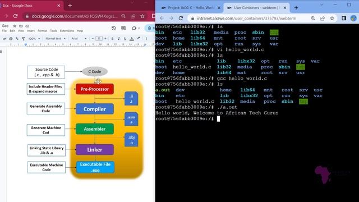Open more toolbar options (three dots)

[146, 39]
